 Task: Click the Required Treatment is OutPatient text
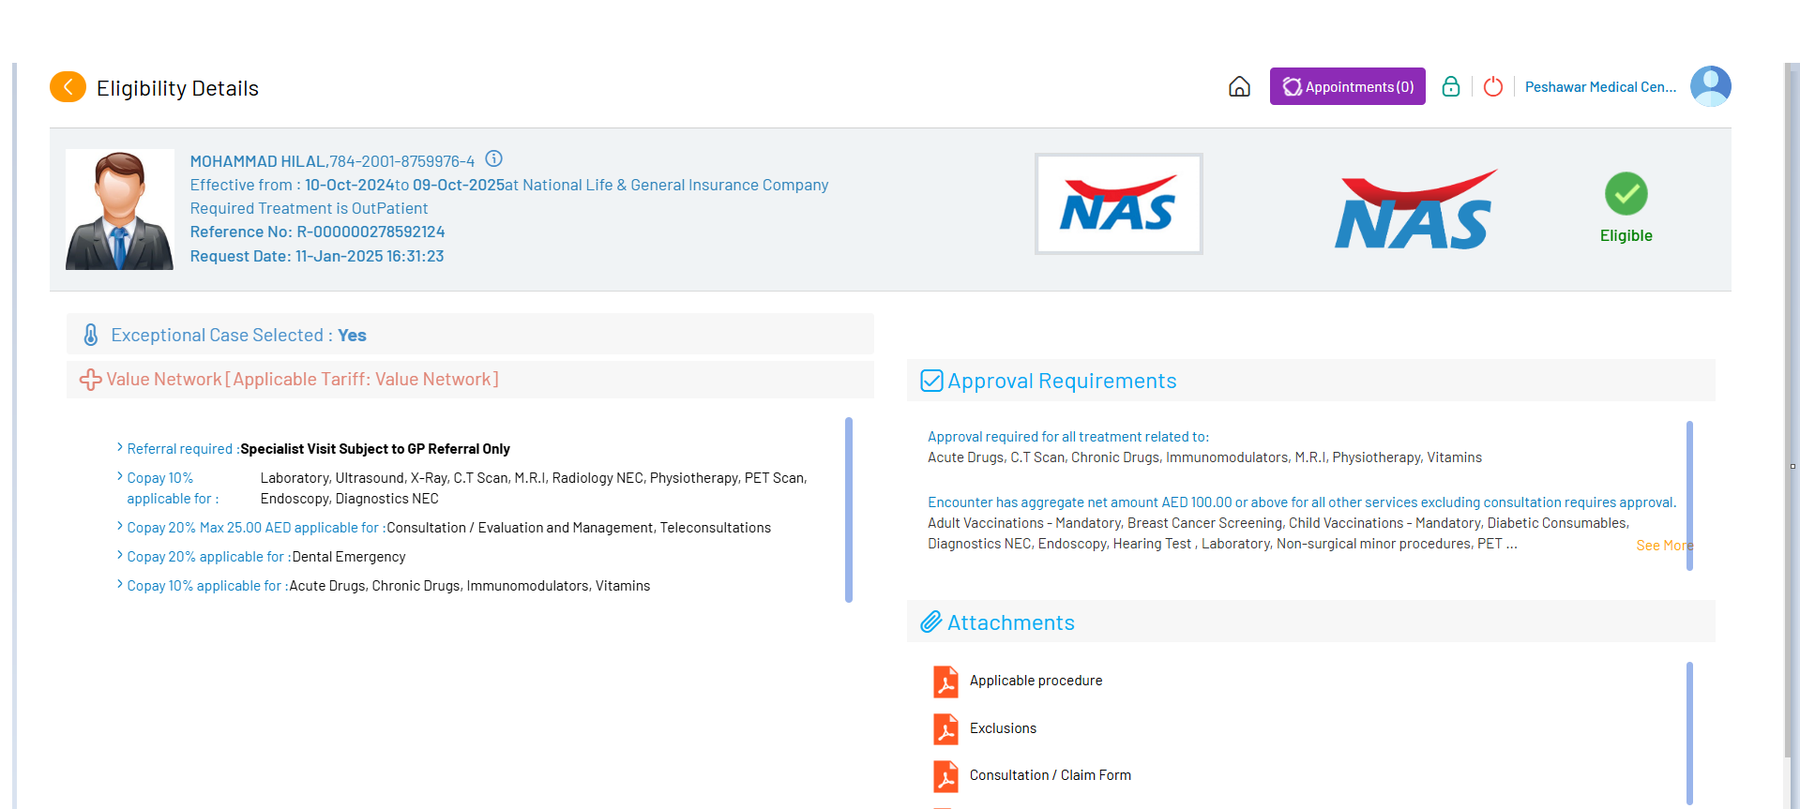[309, 208]
